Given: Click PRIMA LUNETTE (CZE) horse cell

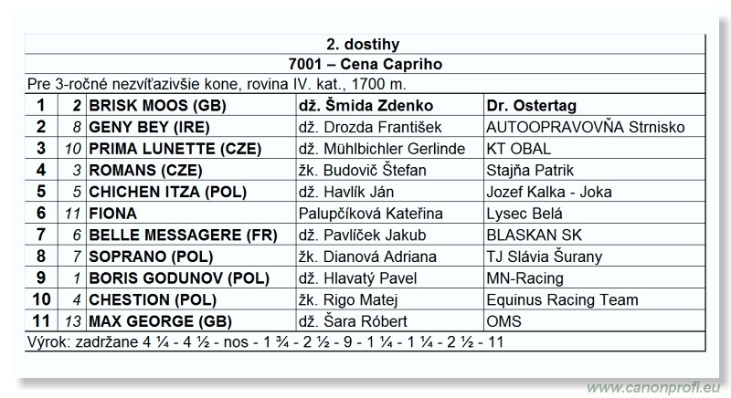Looking at the screenshot, I should [175, 148].
